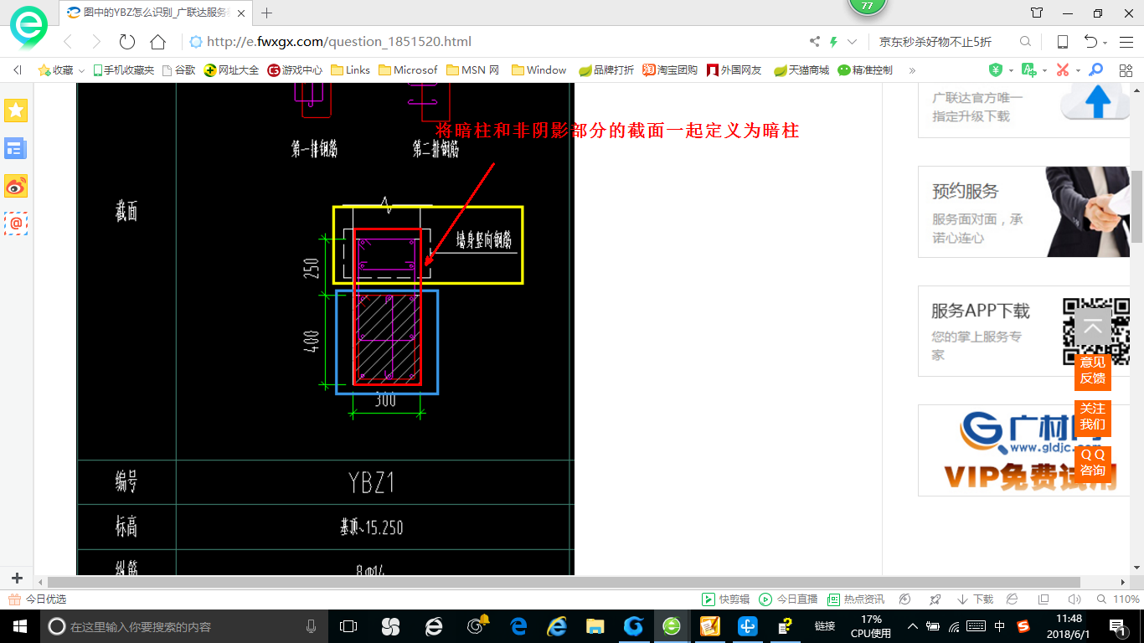Click the translate extension icon
The image size is (1144, 643).
click(1029, 70)
